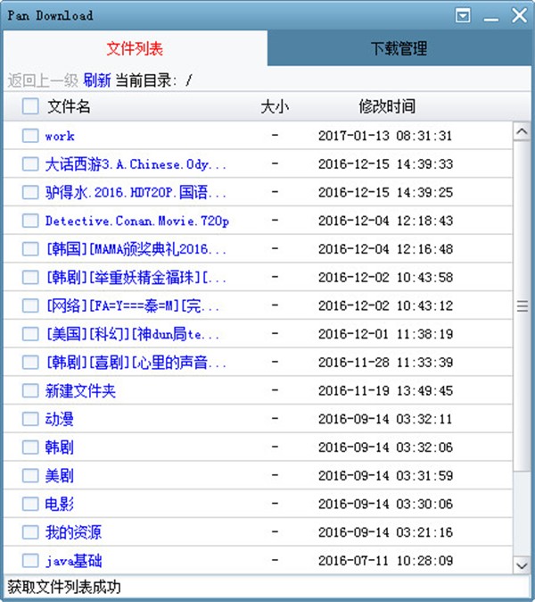
Task: Sort by the 文件名 column header
Action: (69, 106)
